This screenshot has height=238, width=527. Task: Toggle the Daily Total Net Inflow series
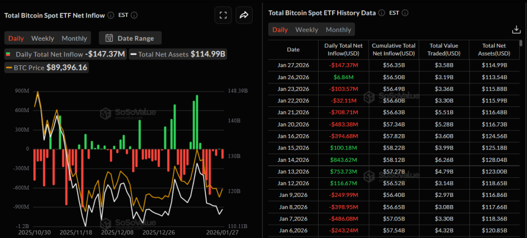pos(44,54)
